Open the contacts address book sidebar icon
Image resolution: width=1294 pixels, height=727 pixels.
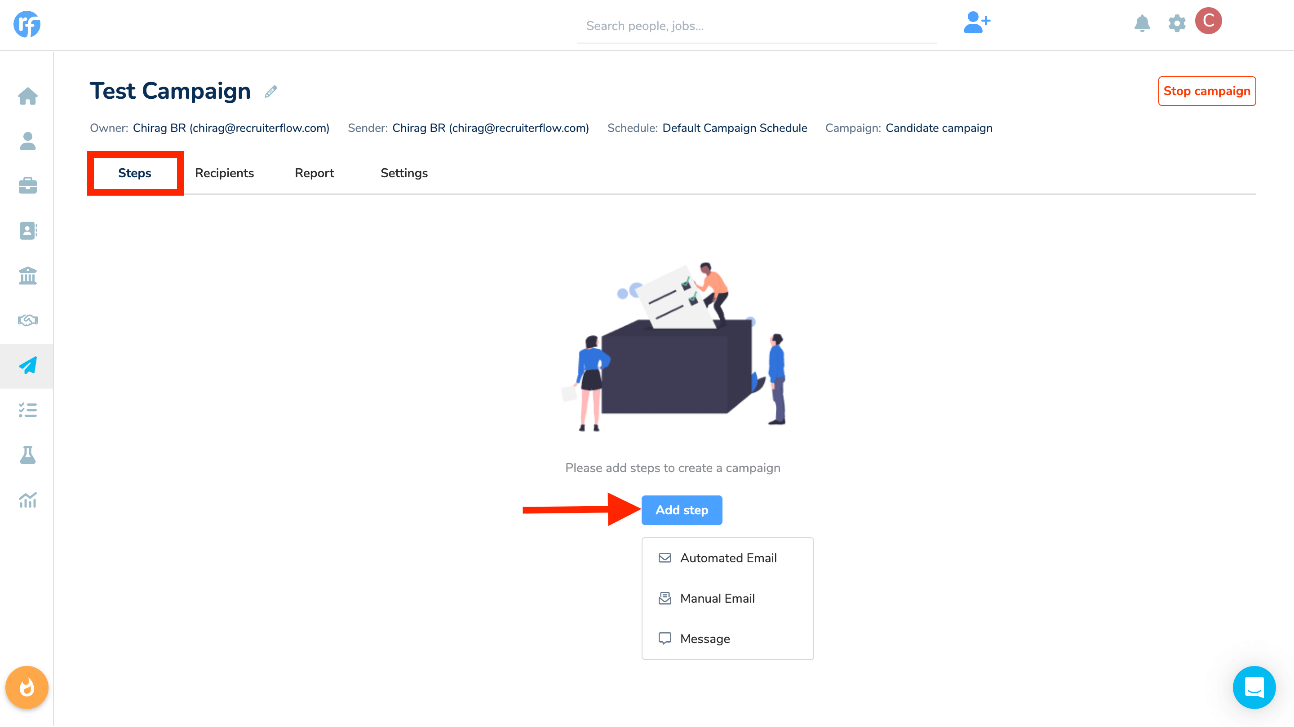tap(27, 230)
